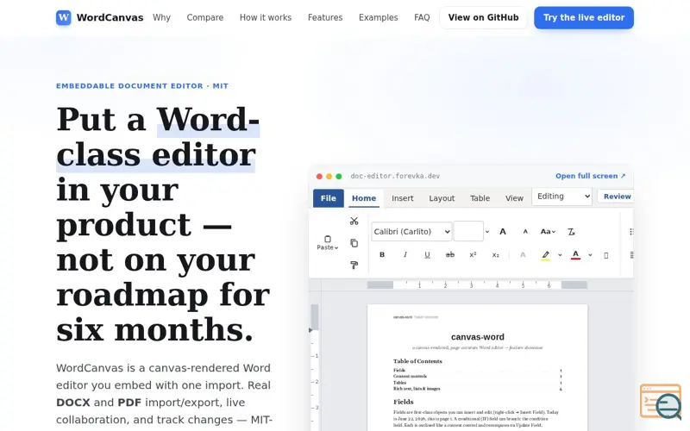Go to the FAQ nav link

(422, 17)
